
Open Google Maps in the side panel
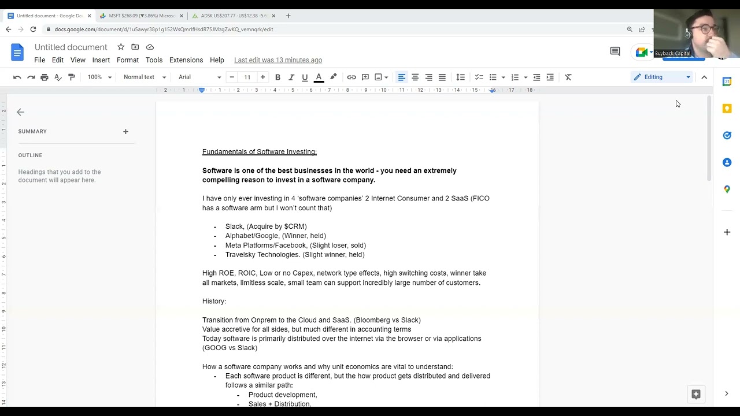727,190
